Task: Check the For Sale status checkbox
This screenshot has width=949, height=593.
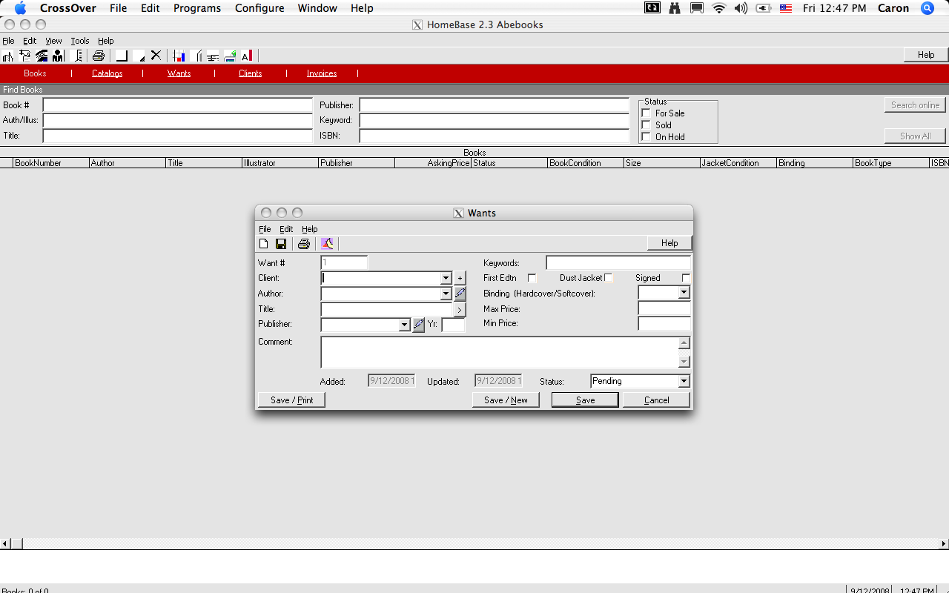Action: pos(646,113)
